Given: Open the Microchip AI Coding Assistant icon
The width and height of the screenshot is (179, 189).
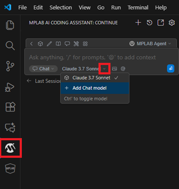Looking at the screenshot, I should (10, 148).
